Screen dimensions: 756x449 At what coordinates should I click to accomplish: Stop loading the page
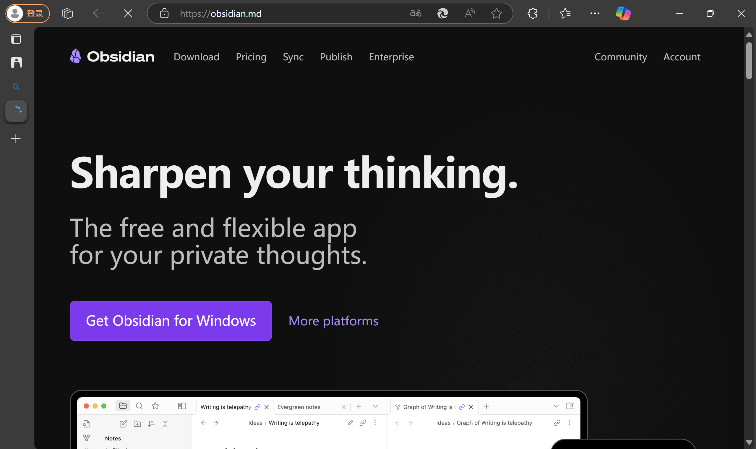[x=128, y=13]
